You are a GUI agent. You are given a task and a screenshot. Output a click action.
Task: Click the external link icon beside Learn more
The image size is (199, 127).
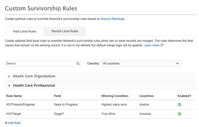point(162,45)
